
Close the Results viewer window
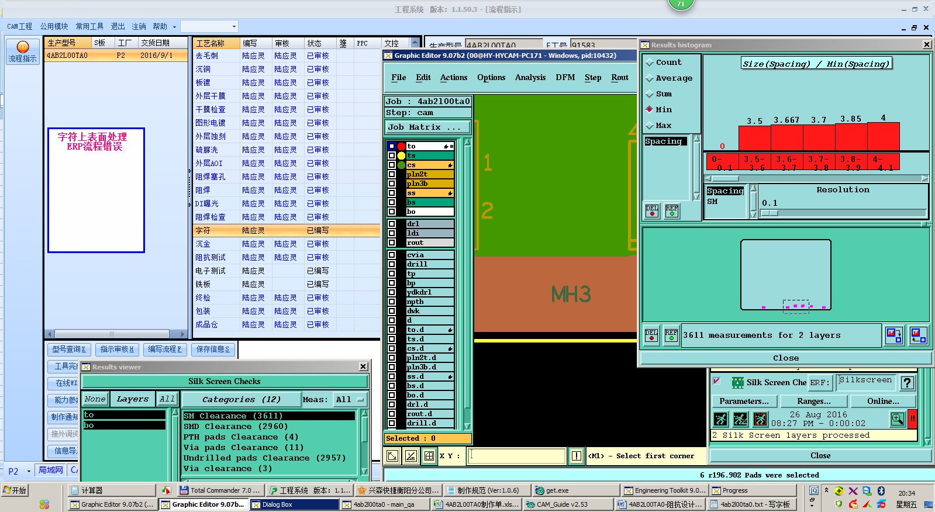pyautogui.click(x=363, y=366)
